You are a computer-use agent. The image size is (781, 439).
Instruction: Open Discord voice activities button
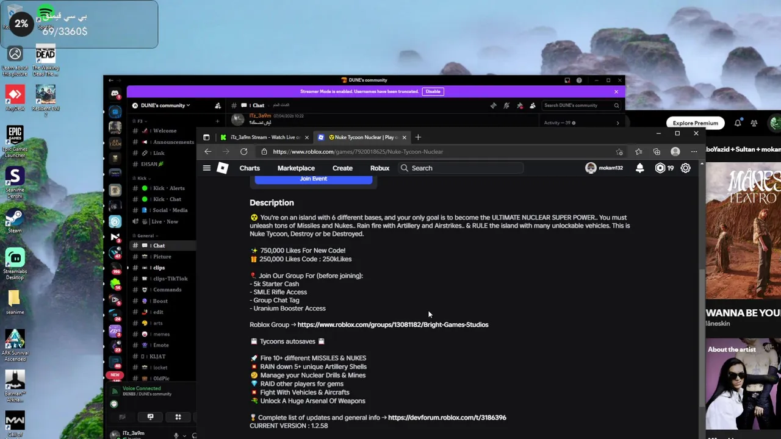178,417
